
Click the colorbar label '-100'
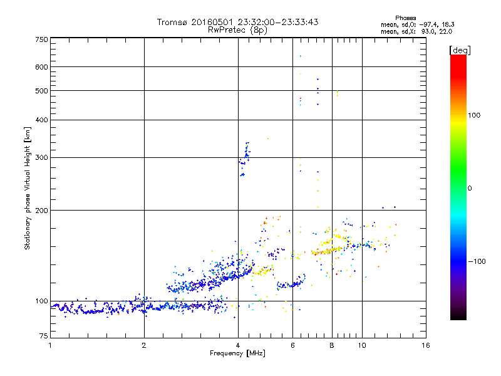pos(477,261)
